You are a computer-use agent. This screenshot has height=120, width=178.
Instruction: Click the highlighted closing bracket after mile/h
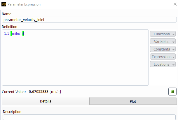click(23, 33)
